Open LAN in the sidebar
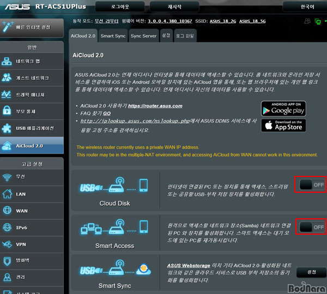Screen dimensions: 327x294 point(32,194)
